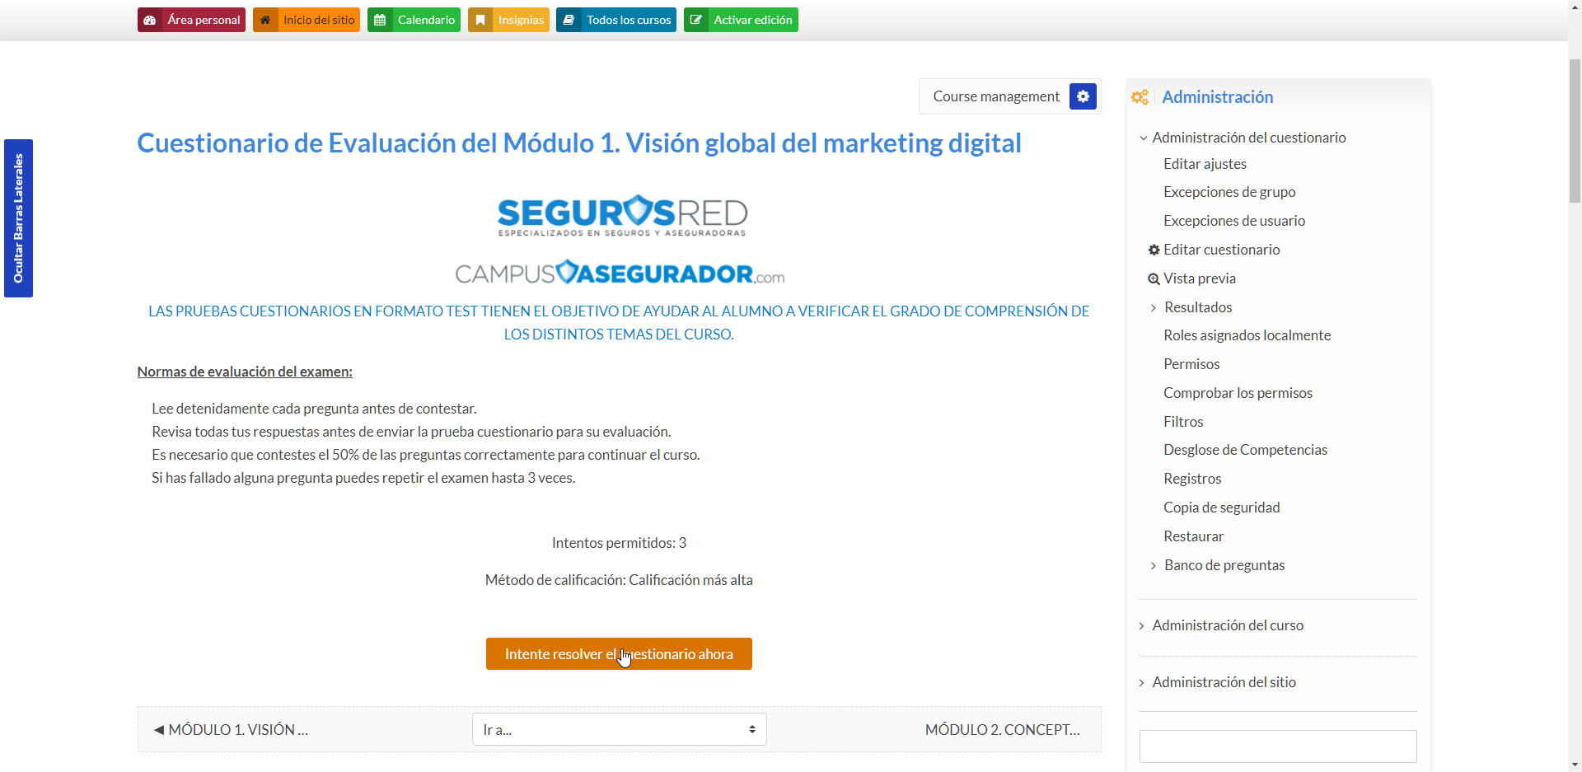
Task: Click the gear icon beside Course management
Action: coord(1083,96)
